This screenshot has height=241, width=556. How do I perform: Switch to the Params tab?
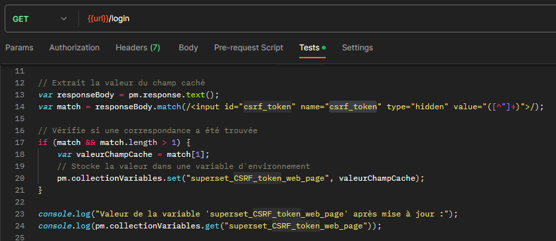pos(19,48)
